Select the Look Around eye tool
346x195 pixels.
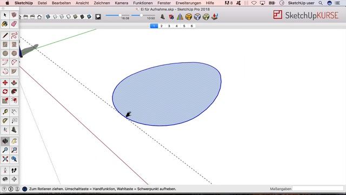click(x=5, y=179)
